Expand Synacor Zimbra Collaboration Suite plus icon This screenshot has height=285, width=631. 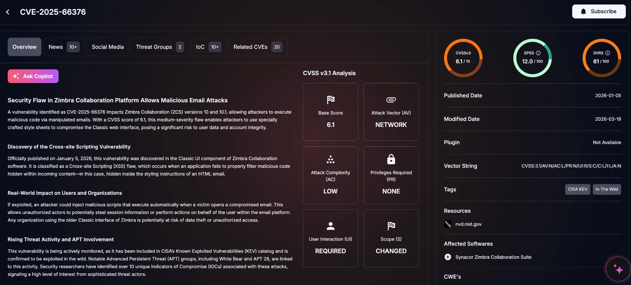[448, 257]
